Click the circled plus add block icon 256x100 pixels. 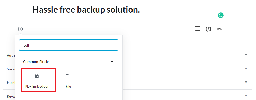pyautogui.click(x=20, y=29)
